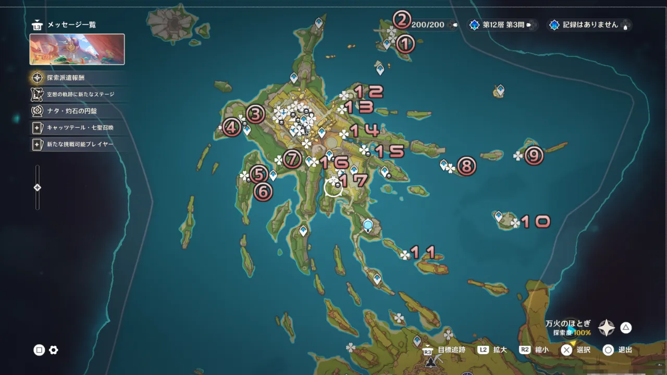Click the four-pointed star region icon
The image size is (667, 375).
click(x=607, y=328)
